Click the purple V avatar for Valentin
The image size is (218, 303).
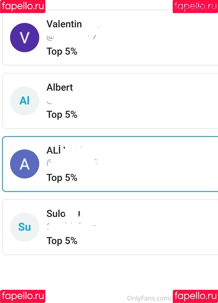(x=25, y=38)
